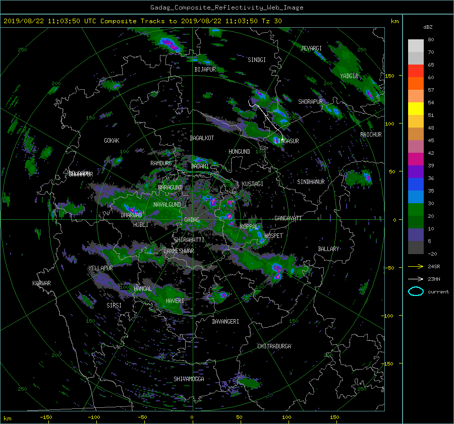The width and height of the screenshot is (454, 424).
Task: Select the magenta 42 dBZ color swatch
Action: 416,159
